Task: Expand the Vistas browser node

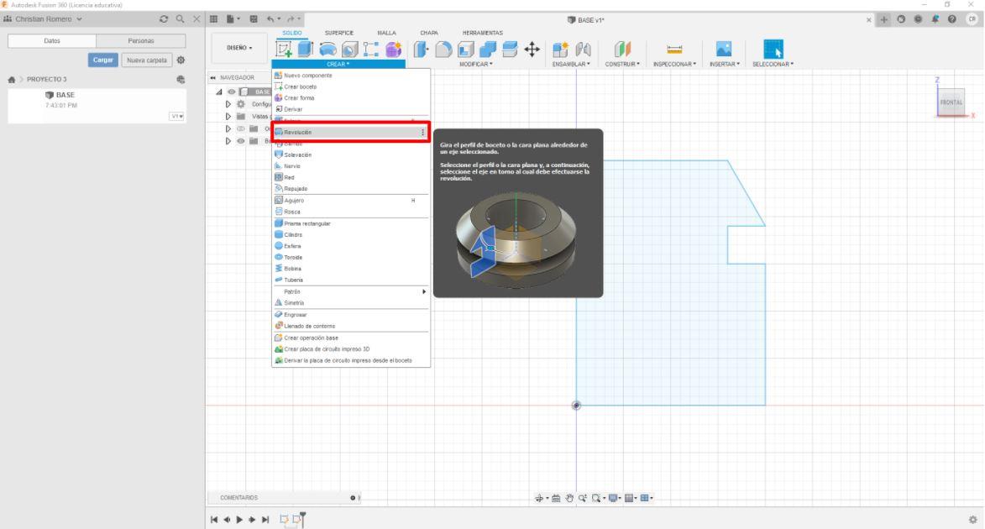Action: pos(228,116)
